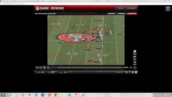Share on Facebook
Screen dimensions: 172x97
133,72
